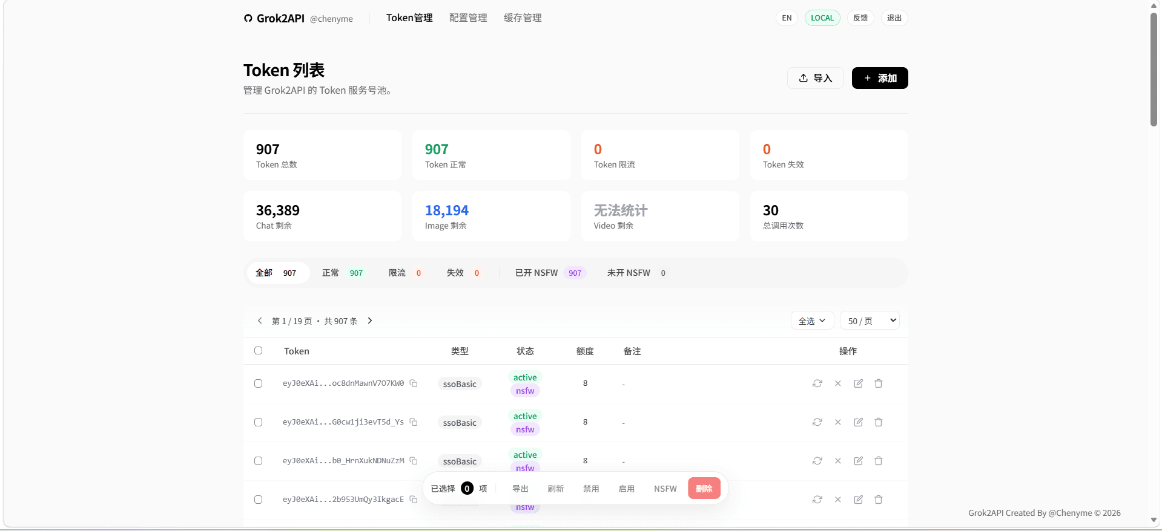The width and height of the screenshot is (1162, 531).
Task: Open the 50 / 页 page size dropdown
Action: 870,321
